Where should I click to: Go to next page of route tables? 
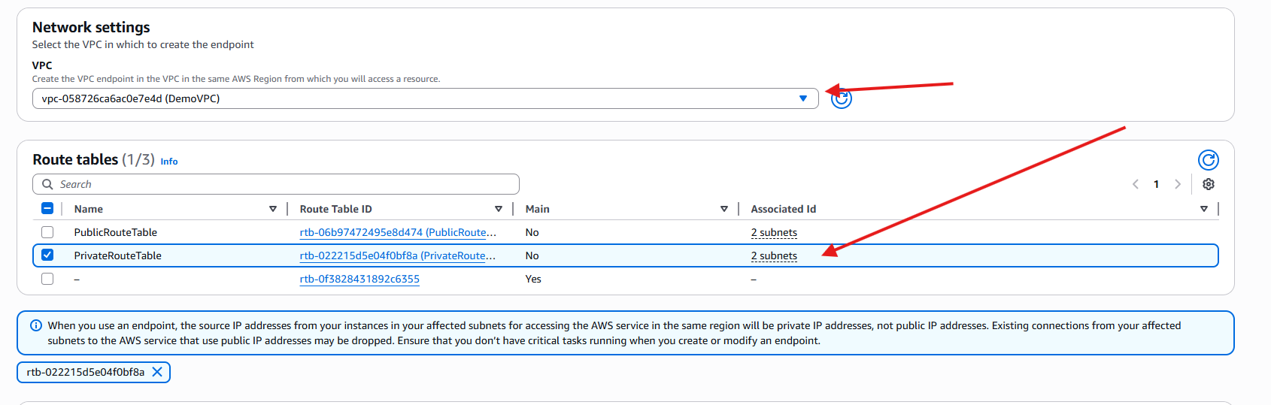(1177, 184)
